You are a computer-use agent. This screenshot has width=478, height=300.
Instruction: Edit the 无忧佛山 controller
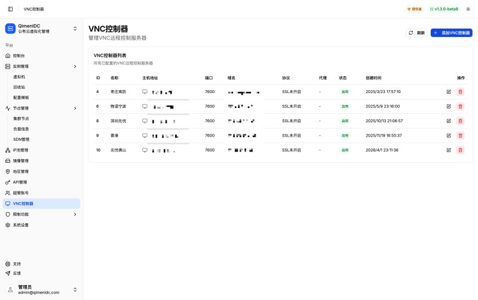coord(449,150)
